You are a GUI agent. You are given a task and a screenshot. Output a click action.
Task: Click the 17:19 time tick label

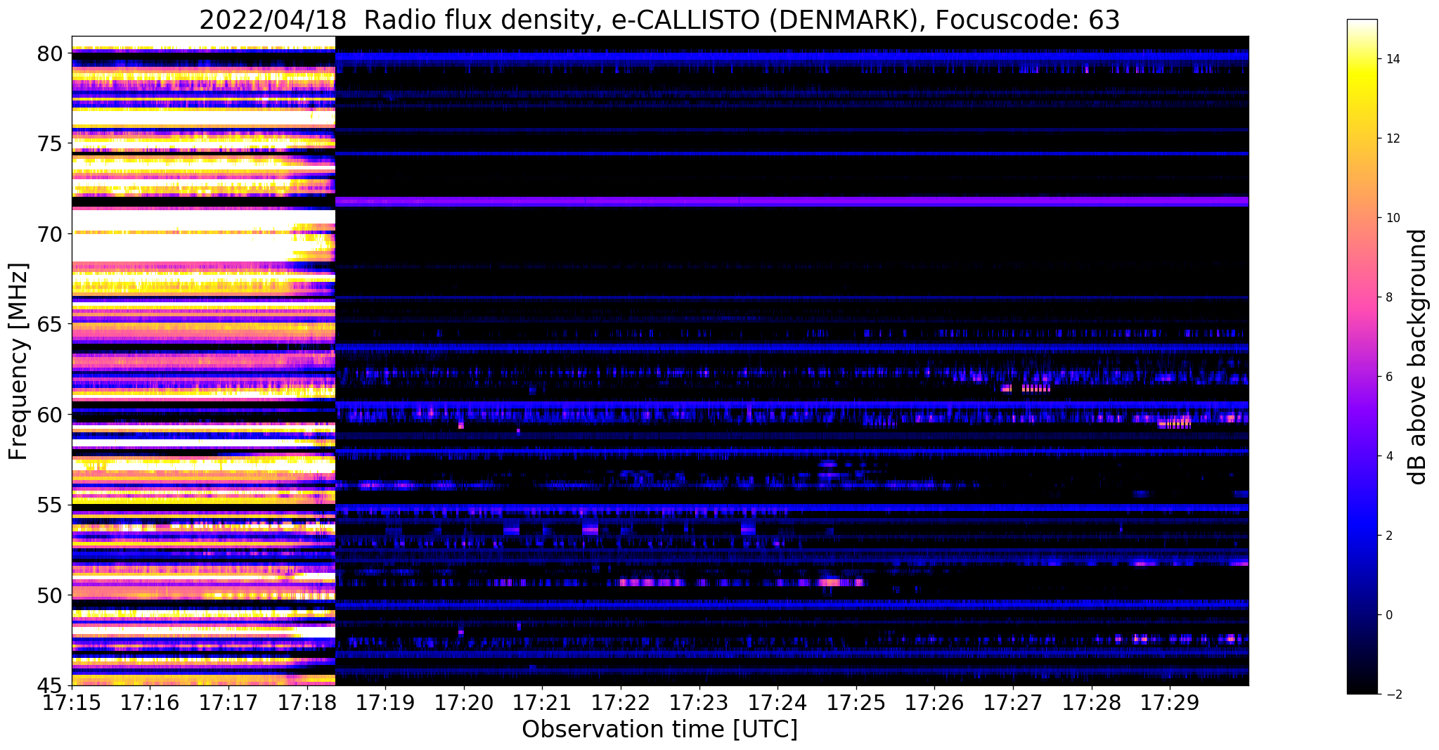385,703
